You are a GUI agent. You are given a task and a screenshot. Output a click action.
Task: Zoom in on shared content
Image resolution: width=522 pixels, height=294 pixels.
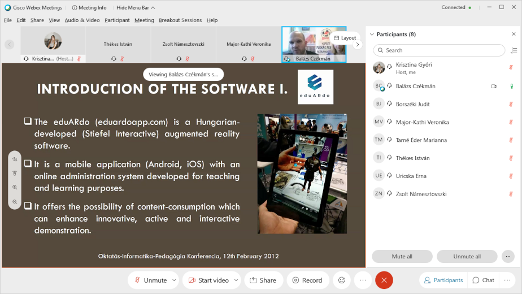click(15, 187)
